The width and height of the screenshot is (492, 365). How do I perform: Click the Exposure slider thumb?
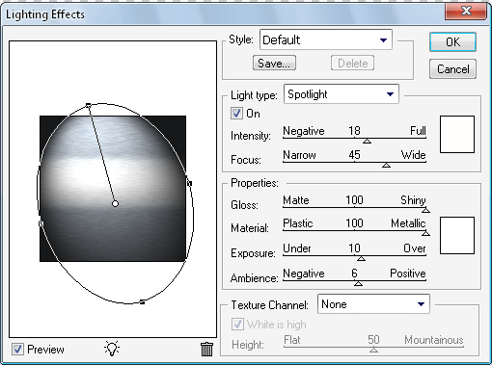click(361, 258)
